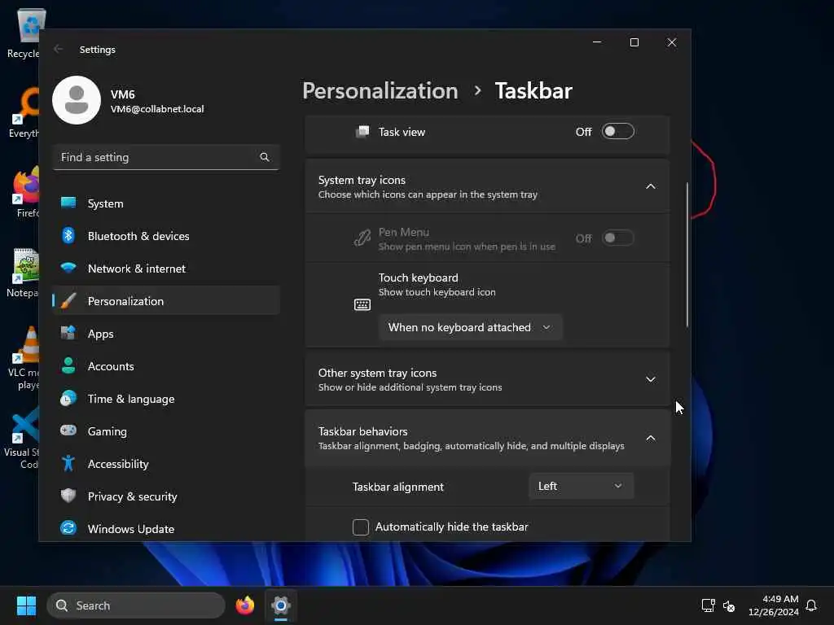Screen dimensions: 834x625
Task: Click the Privacy & security shield icon
Action: pos(68,496)
